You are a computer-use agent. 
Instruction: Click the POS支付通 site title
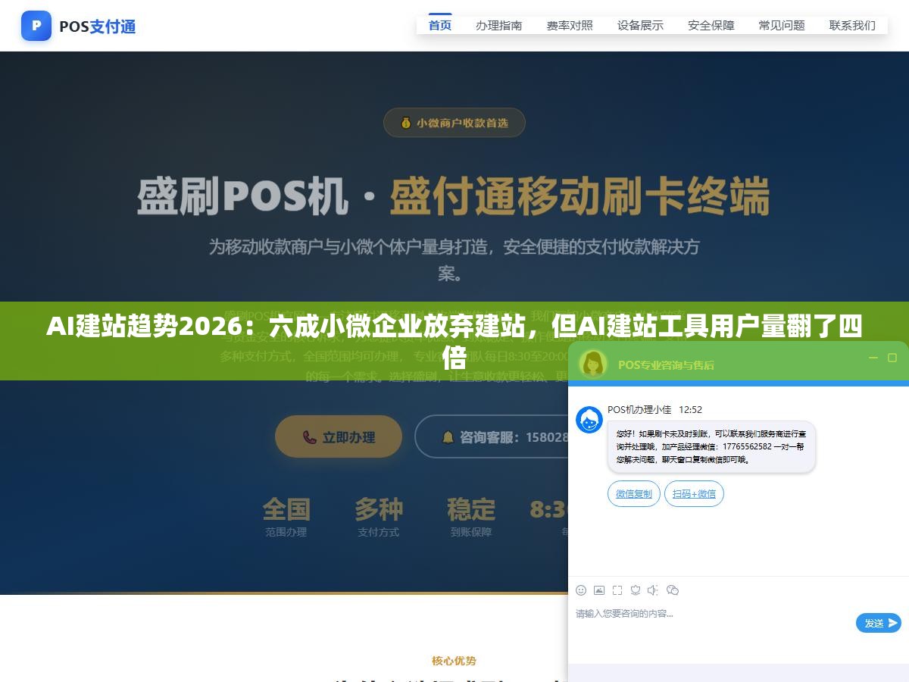tap(98, 27)
